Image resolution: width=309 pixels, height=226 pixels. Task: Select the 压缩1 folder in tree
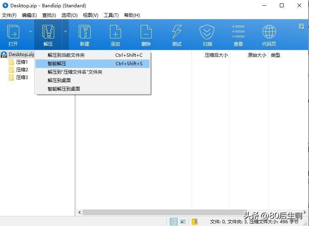tap(18, 62)
